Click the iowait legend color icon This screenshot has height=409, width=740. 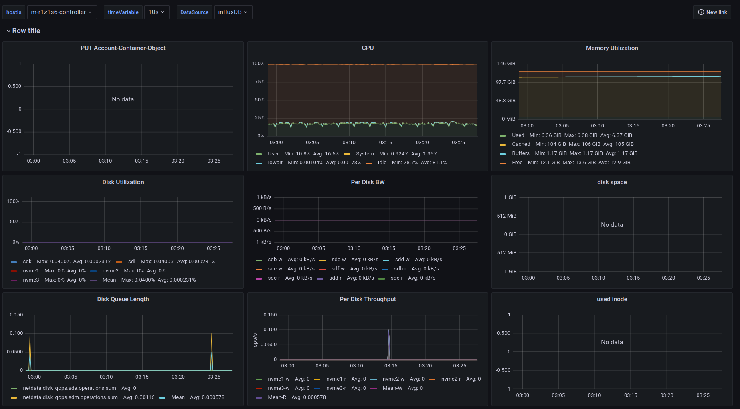(259, 163)
